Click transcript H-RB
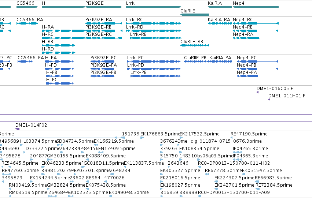 [59, 45]
